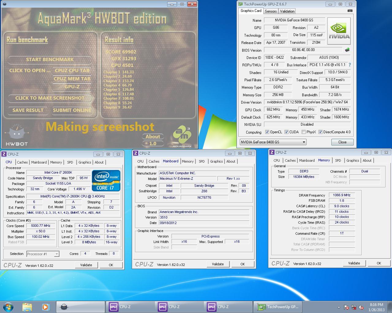The image size is (392, 313).
Task: Click the BIOS save chip icon in GPU-Z
Action: [347, 50]
